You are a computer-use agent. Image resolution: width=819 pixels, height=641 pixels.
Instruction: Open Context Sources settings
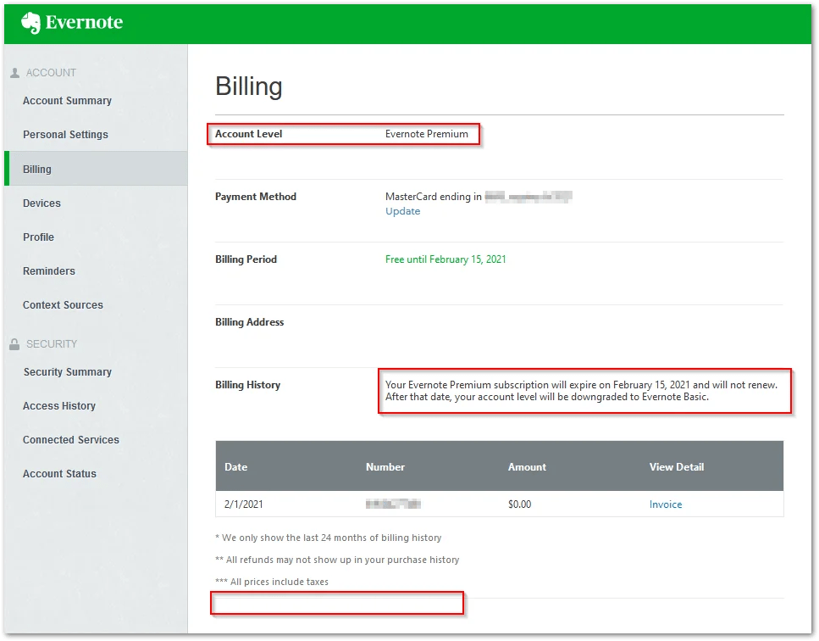coord(63,305)
